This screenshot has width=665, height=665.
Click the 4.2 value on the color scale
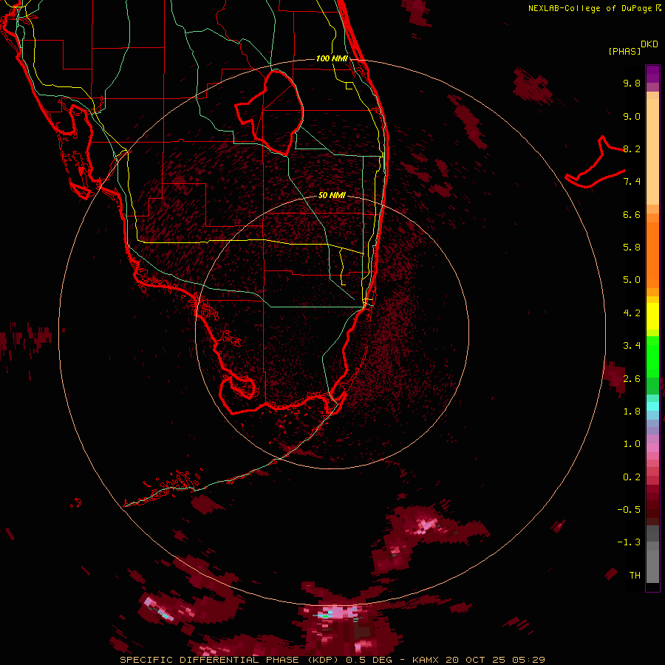(x=632, y=313)
